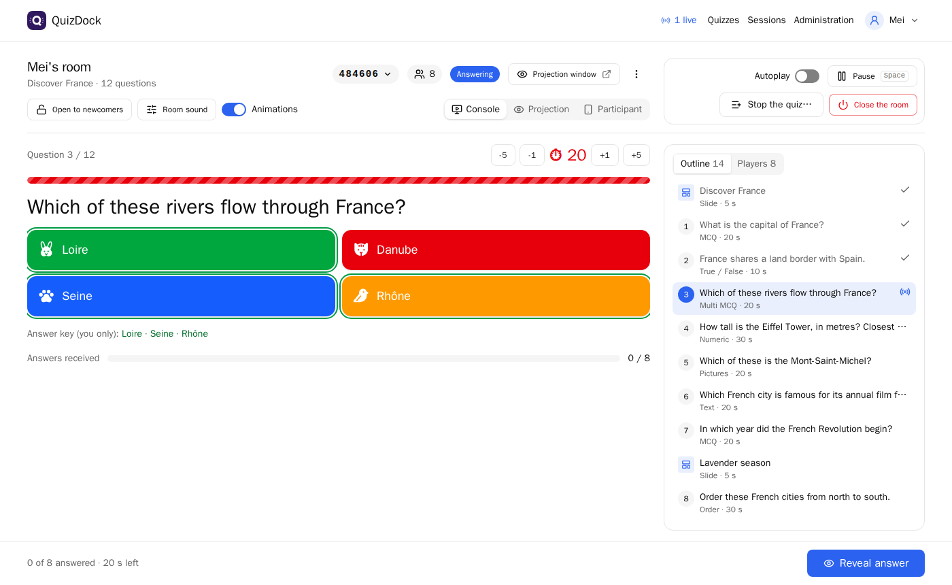Select the blue Seine answer
This screenshot has width=952, height=585.
[x=182, y=296]
